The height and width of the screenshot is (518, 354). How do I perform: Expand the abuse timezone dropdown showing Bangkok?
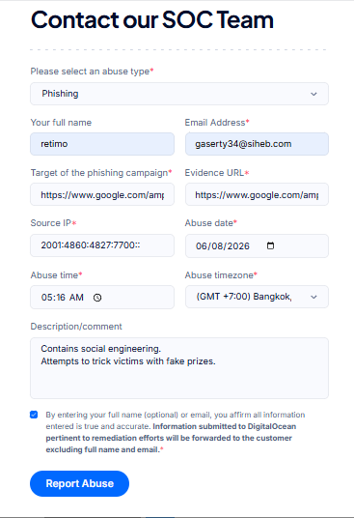tap(257, 297)
